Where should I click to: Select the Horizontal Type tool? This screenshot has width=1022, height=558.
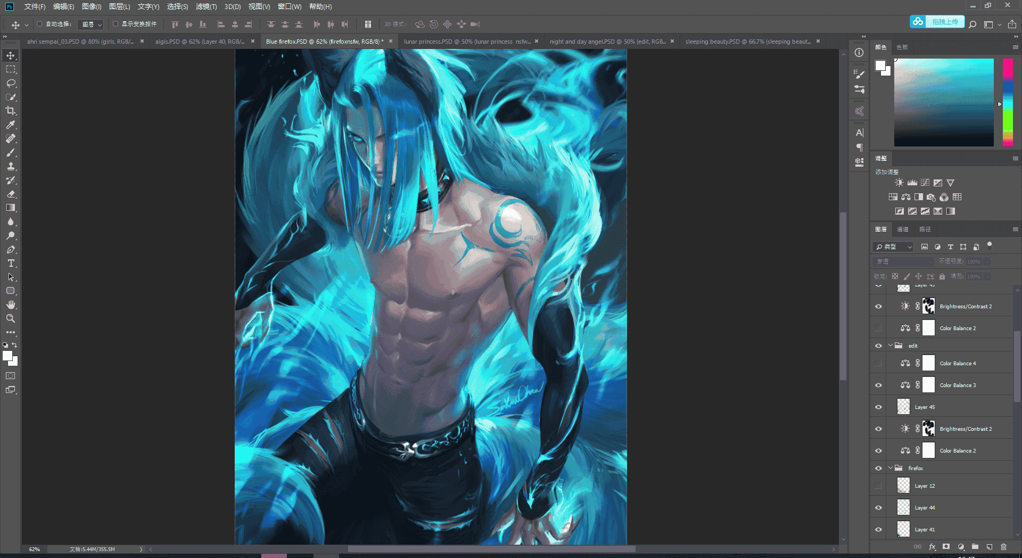[11, 263]
